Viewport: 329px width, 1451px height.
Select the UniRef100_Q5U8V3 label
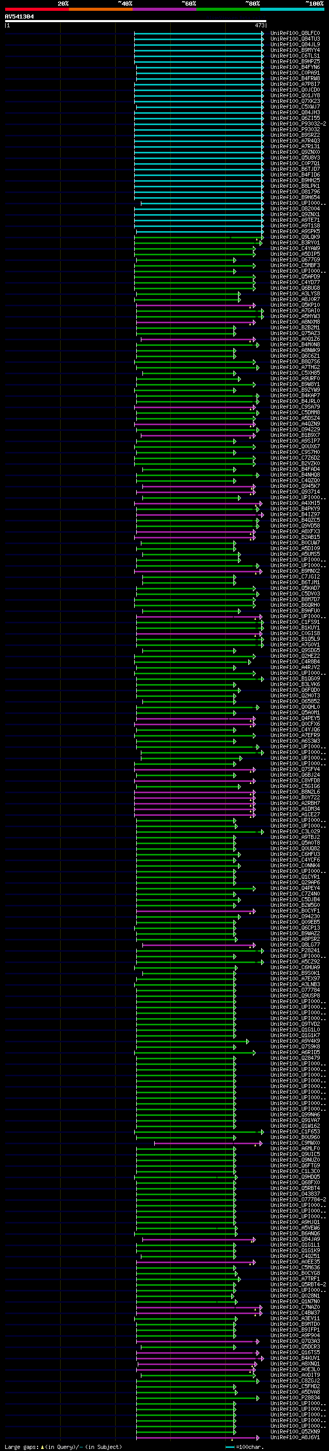click(x=295, y=158)
